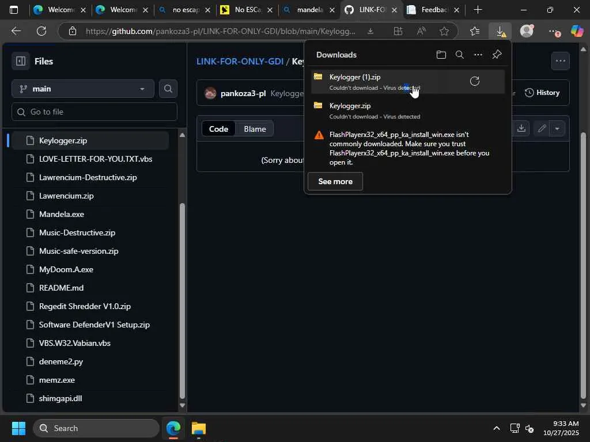Image resolution: width=590 pixels, height=442 pixels.
Task: Search downloads using magnifier icon
Action: [x=459, y=55]
